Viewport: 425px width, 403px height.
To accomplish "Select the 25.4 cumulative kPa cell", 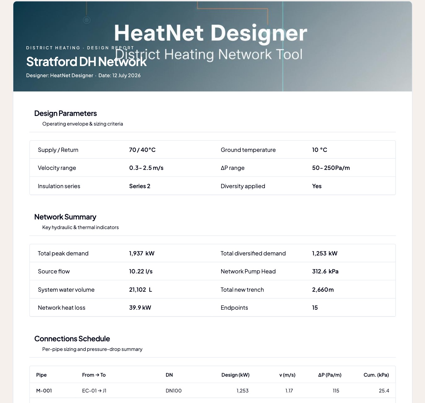I will pos(384,391).
